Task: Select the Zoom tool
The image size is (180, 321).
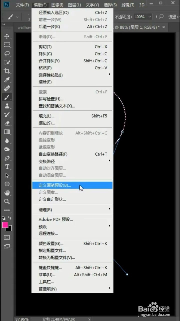Action: (7, 201)
